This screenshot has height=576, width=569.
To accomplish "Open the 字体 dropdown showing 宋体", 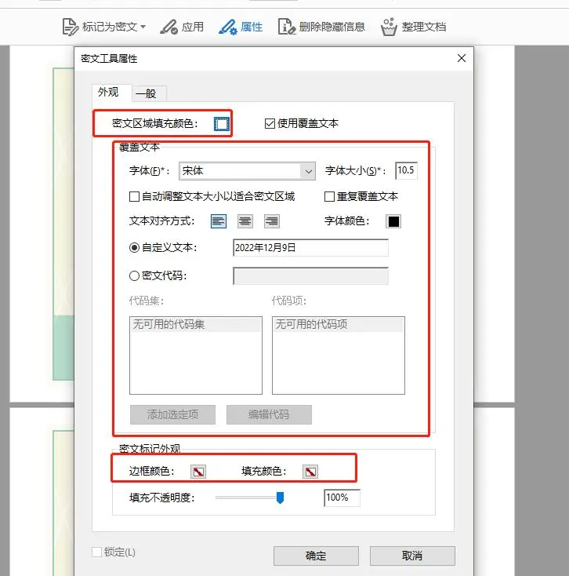I will point(247,171).
